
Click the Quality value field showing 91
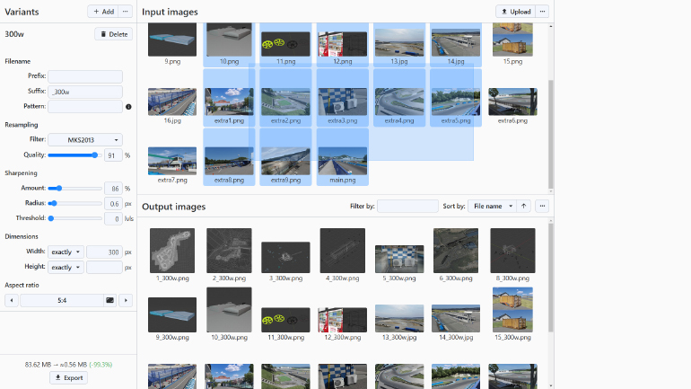113,155
